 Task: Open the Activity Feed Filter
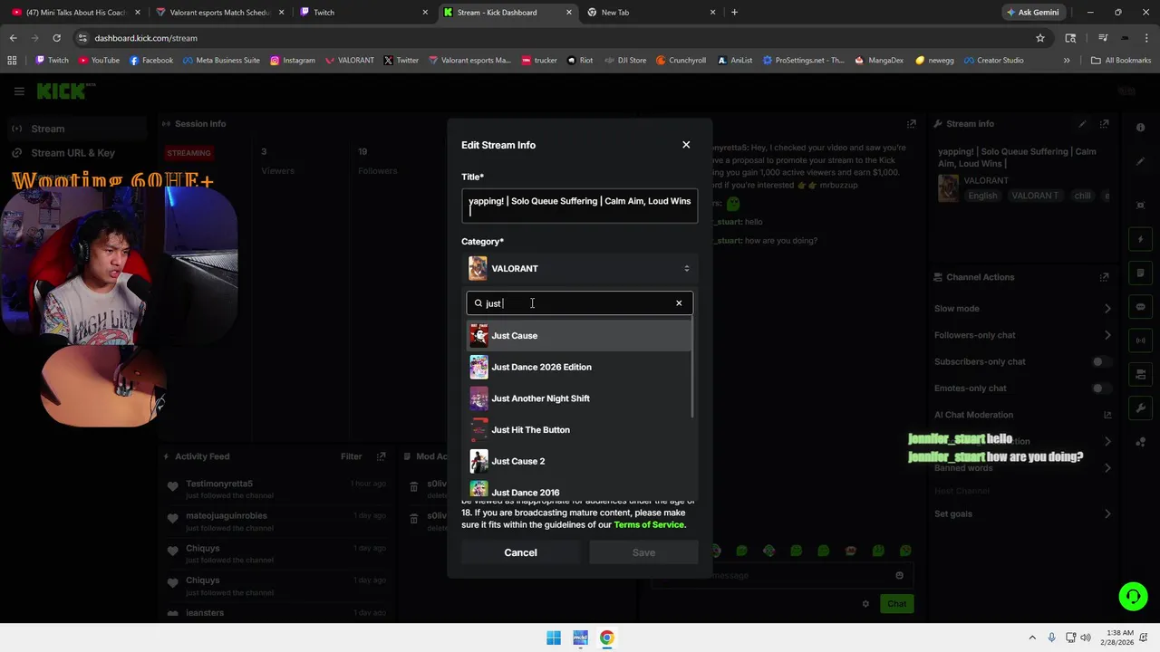[351, 456]
